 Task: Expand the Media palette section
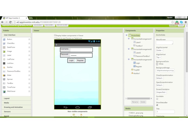pyautogui.click(x=17, y=103)
